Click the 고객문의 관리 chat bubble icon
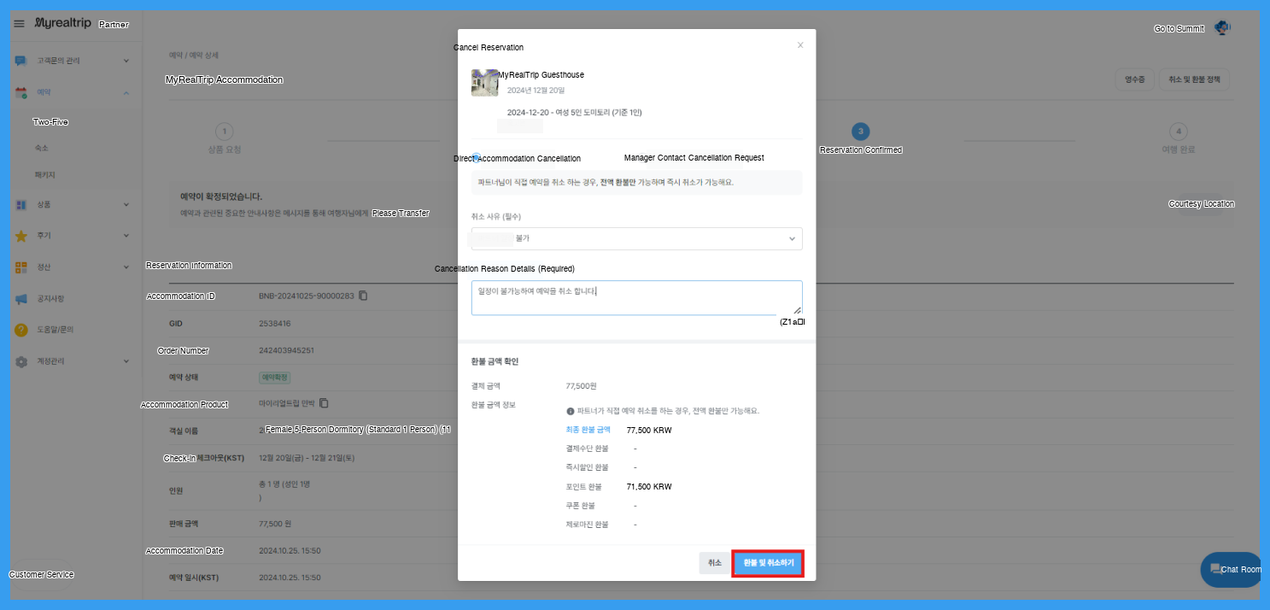The width and height of the screenshot is (1270, 610). pos(21,61)
